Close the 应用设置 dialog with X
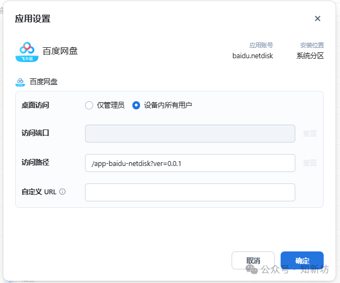 (318, 19)
